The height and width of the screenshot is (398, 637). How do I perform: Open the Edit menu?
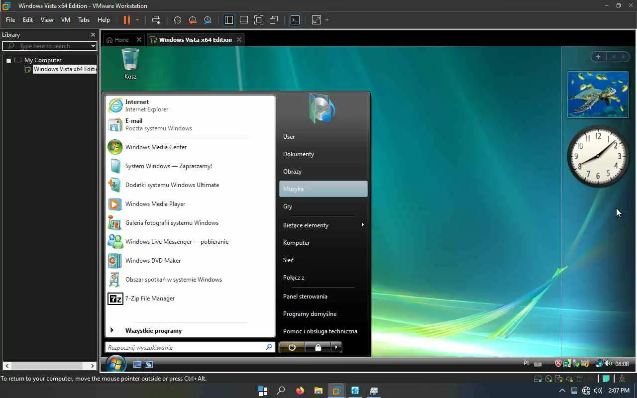tap(28, 20)
